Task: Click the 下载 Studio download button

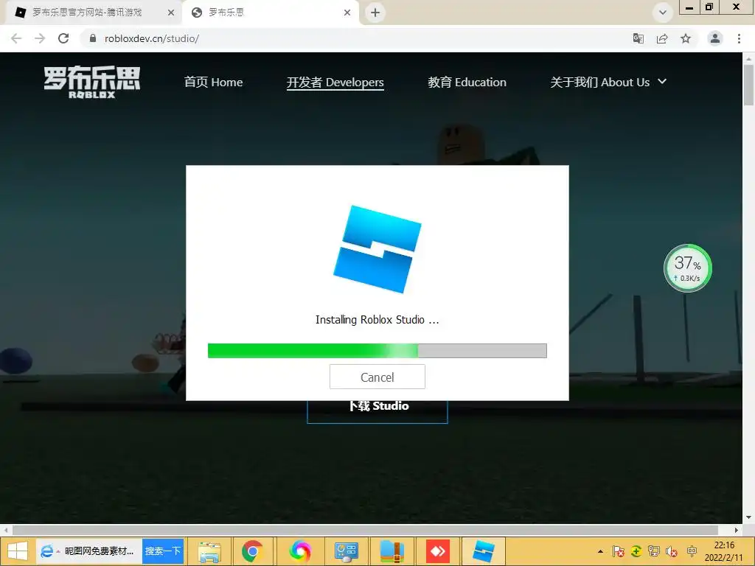Action: pos(377,411)
